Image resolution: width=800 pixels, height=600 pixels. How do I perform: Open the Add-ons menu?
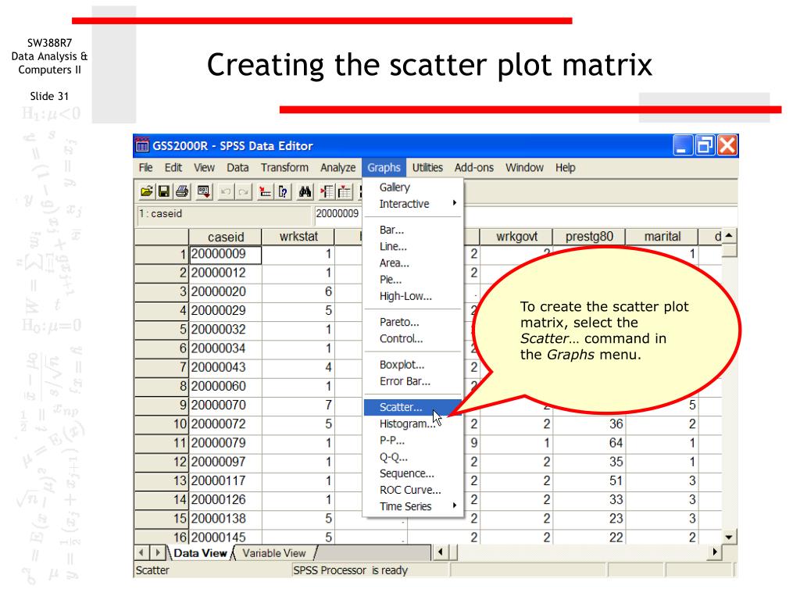(474, 167)
